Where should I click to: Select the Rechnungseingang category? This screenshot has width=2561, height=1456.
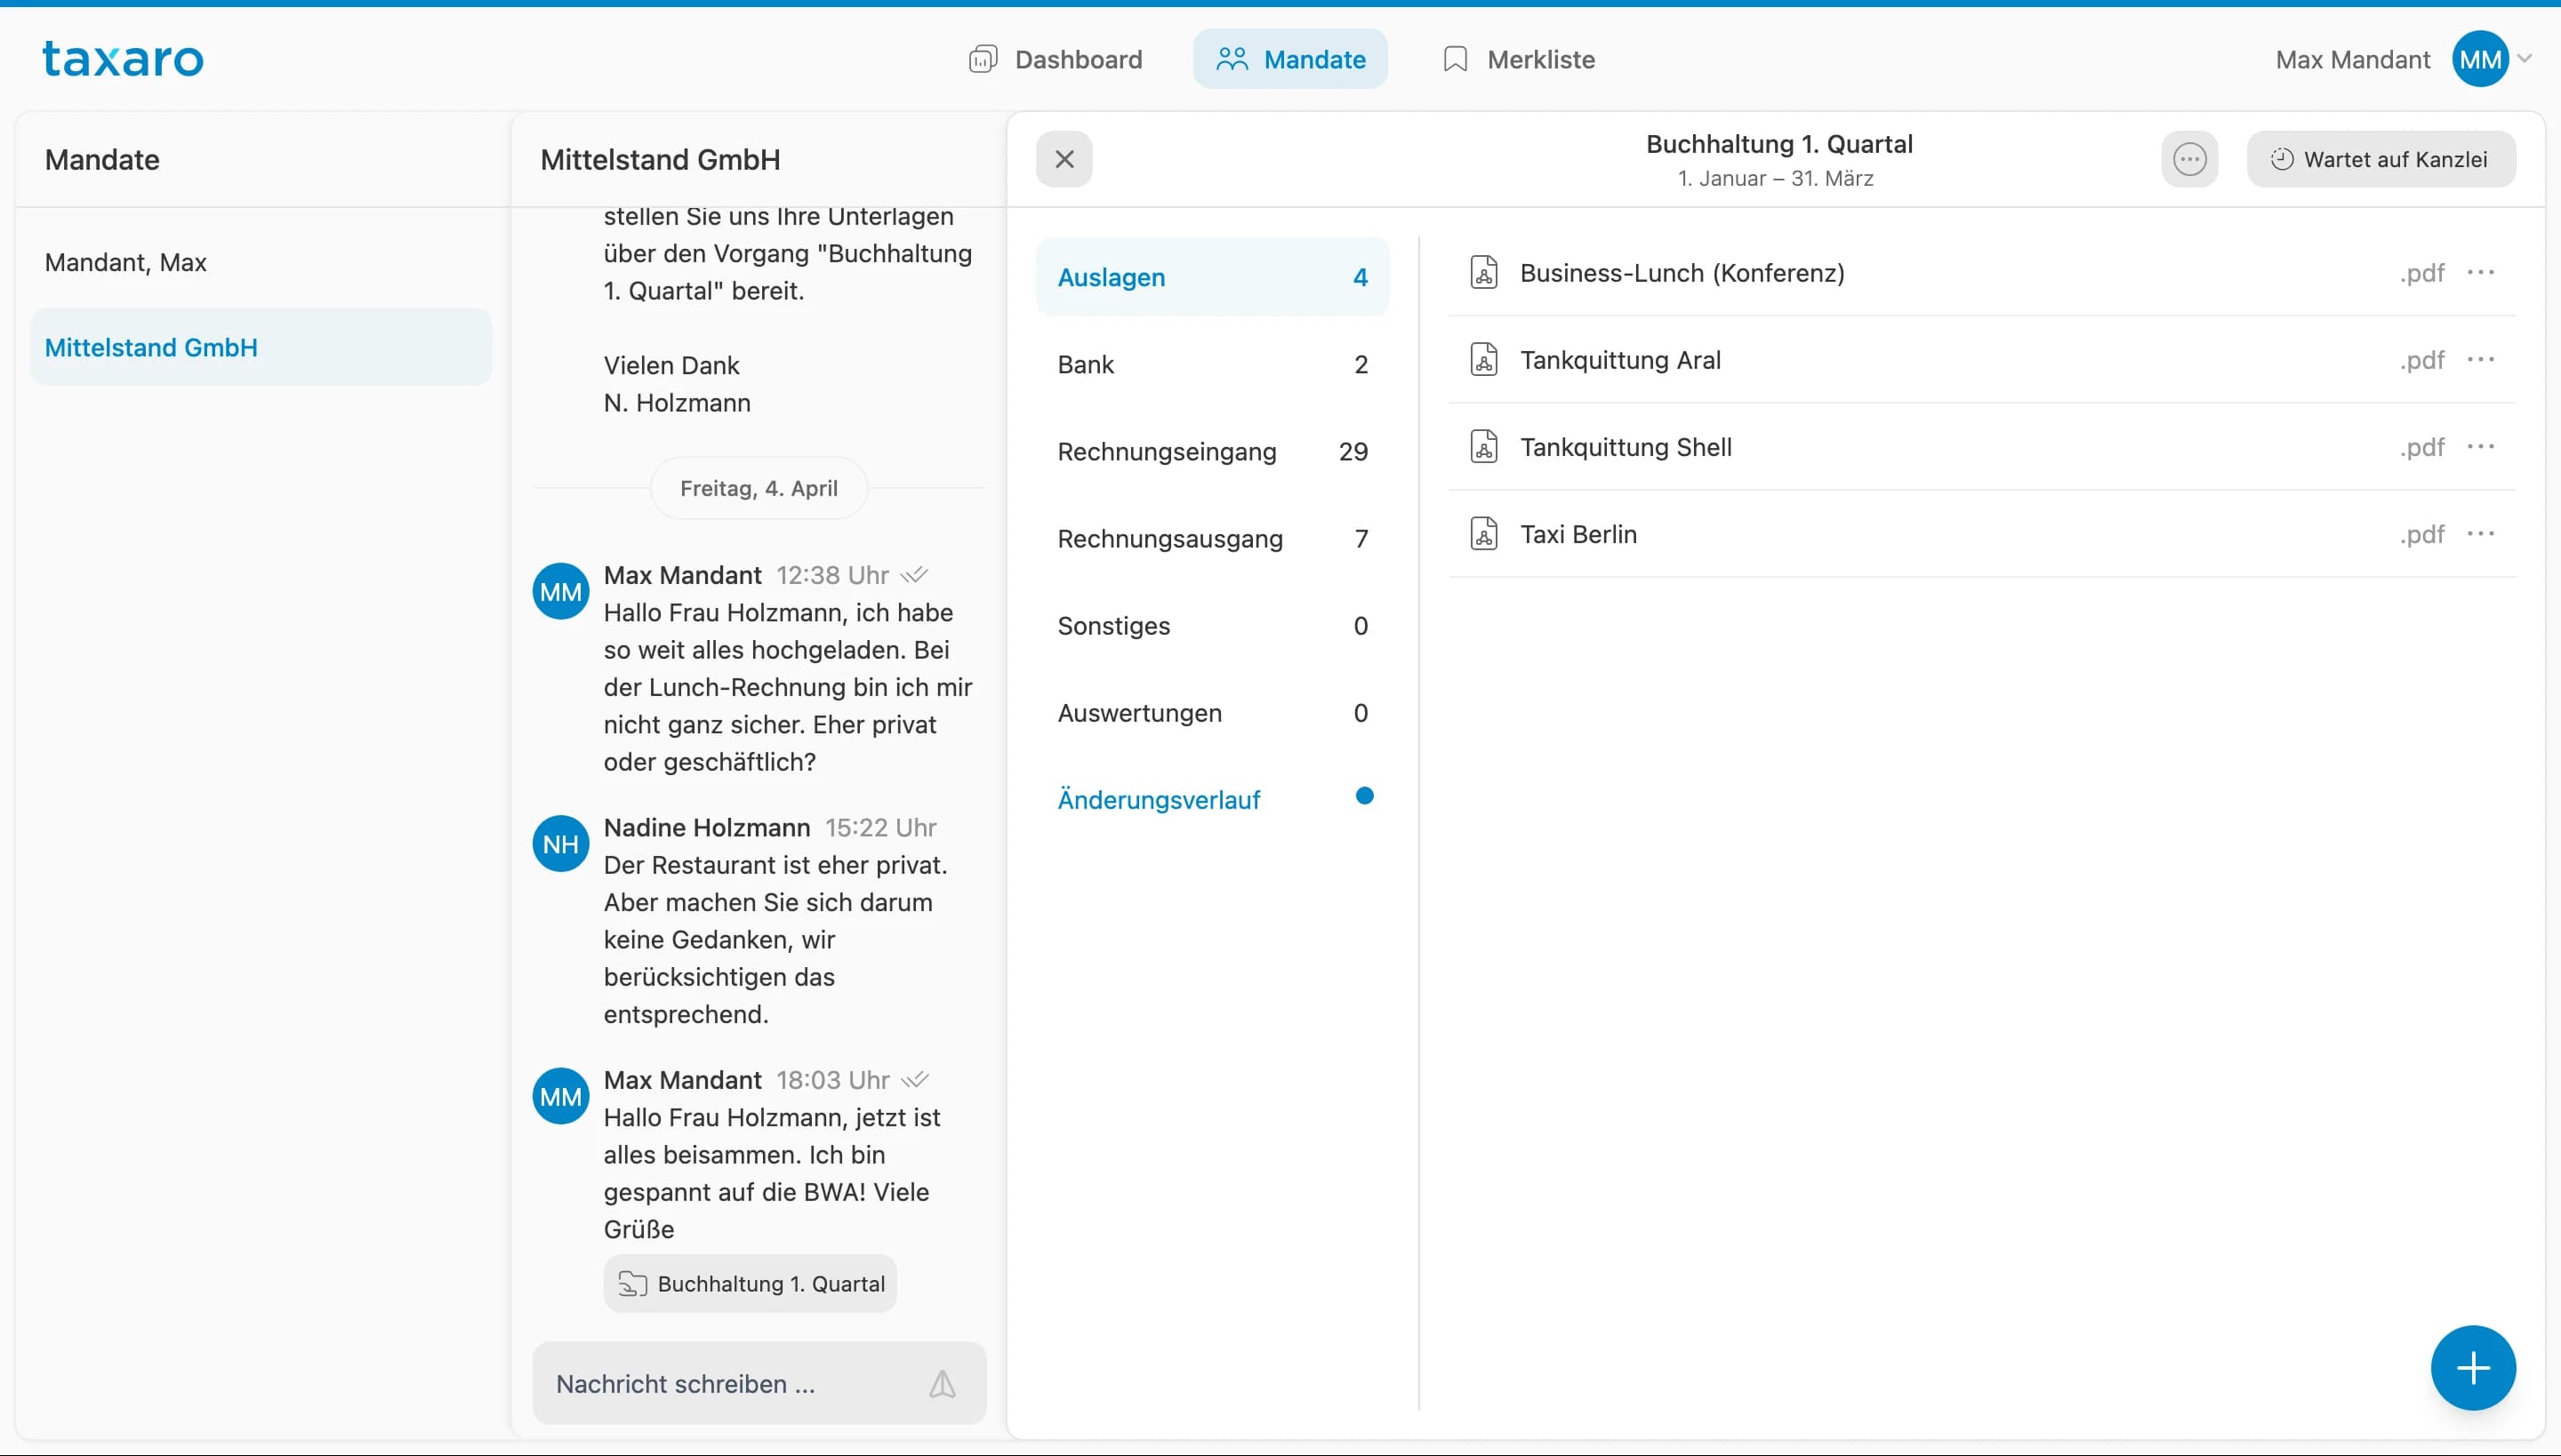pyautogui.click(x=1213, y=451)
